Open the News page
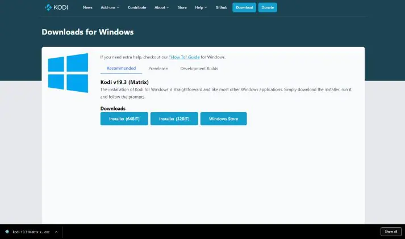The width and height of the screenshot is (405, 239). tap(87, 7)
